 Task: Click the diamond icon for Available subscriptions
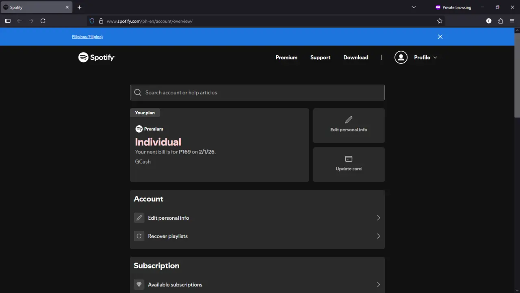(x=139, y=284)
